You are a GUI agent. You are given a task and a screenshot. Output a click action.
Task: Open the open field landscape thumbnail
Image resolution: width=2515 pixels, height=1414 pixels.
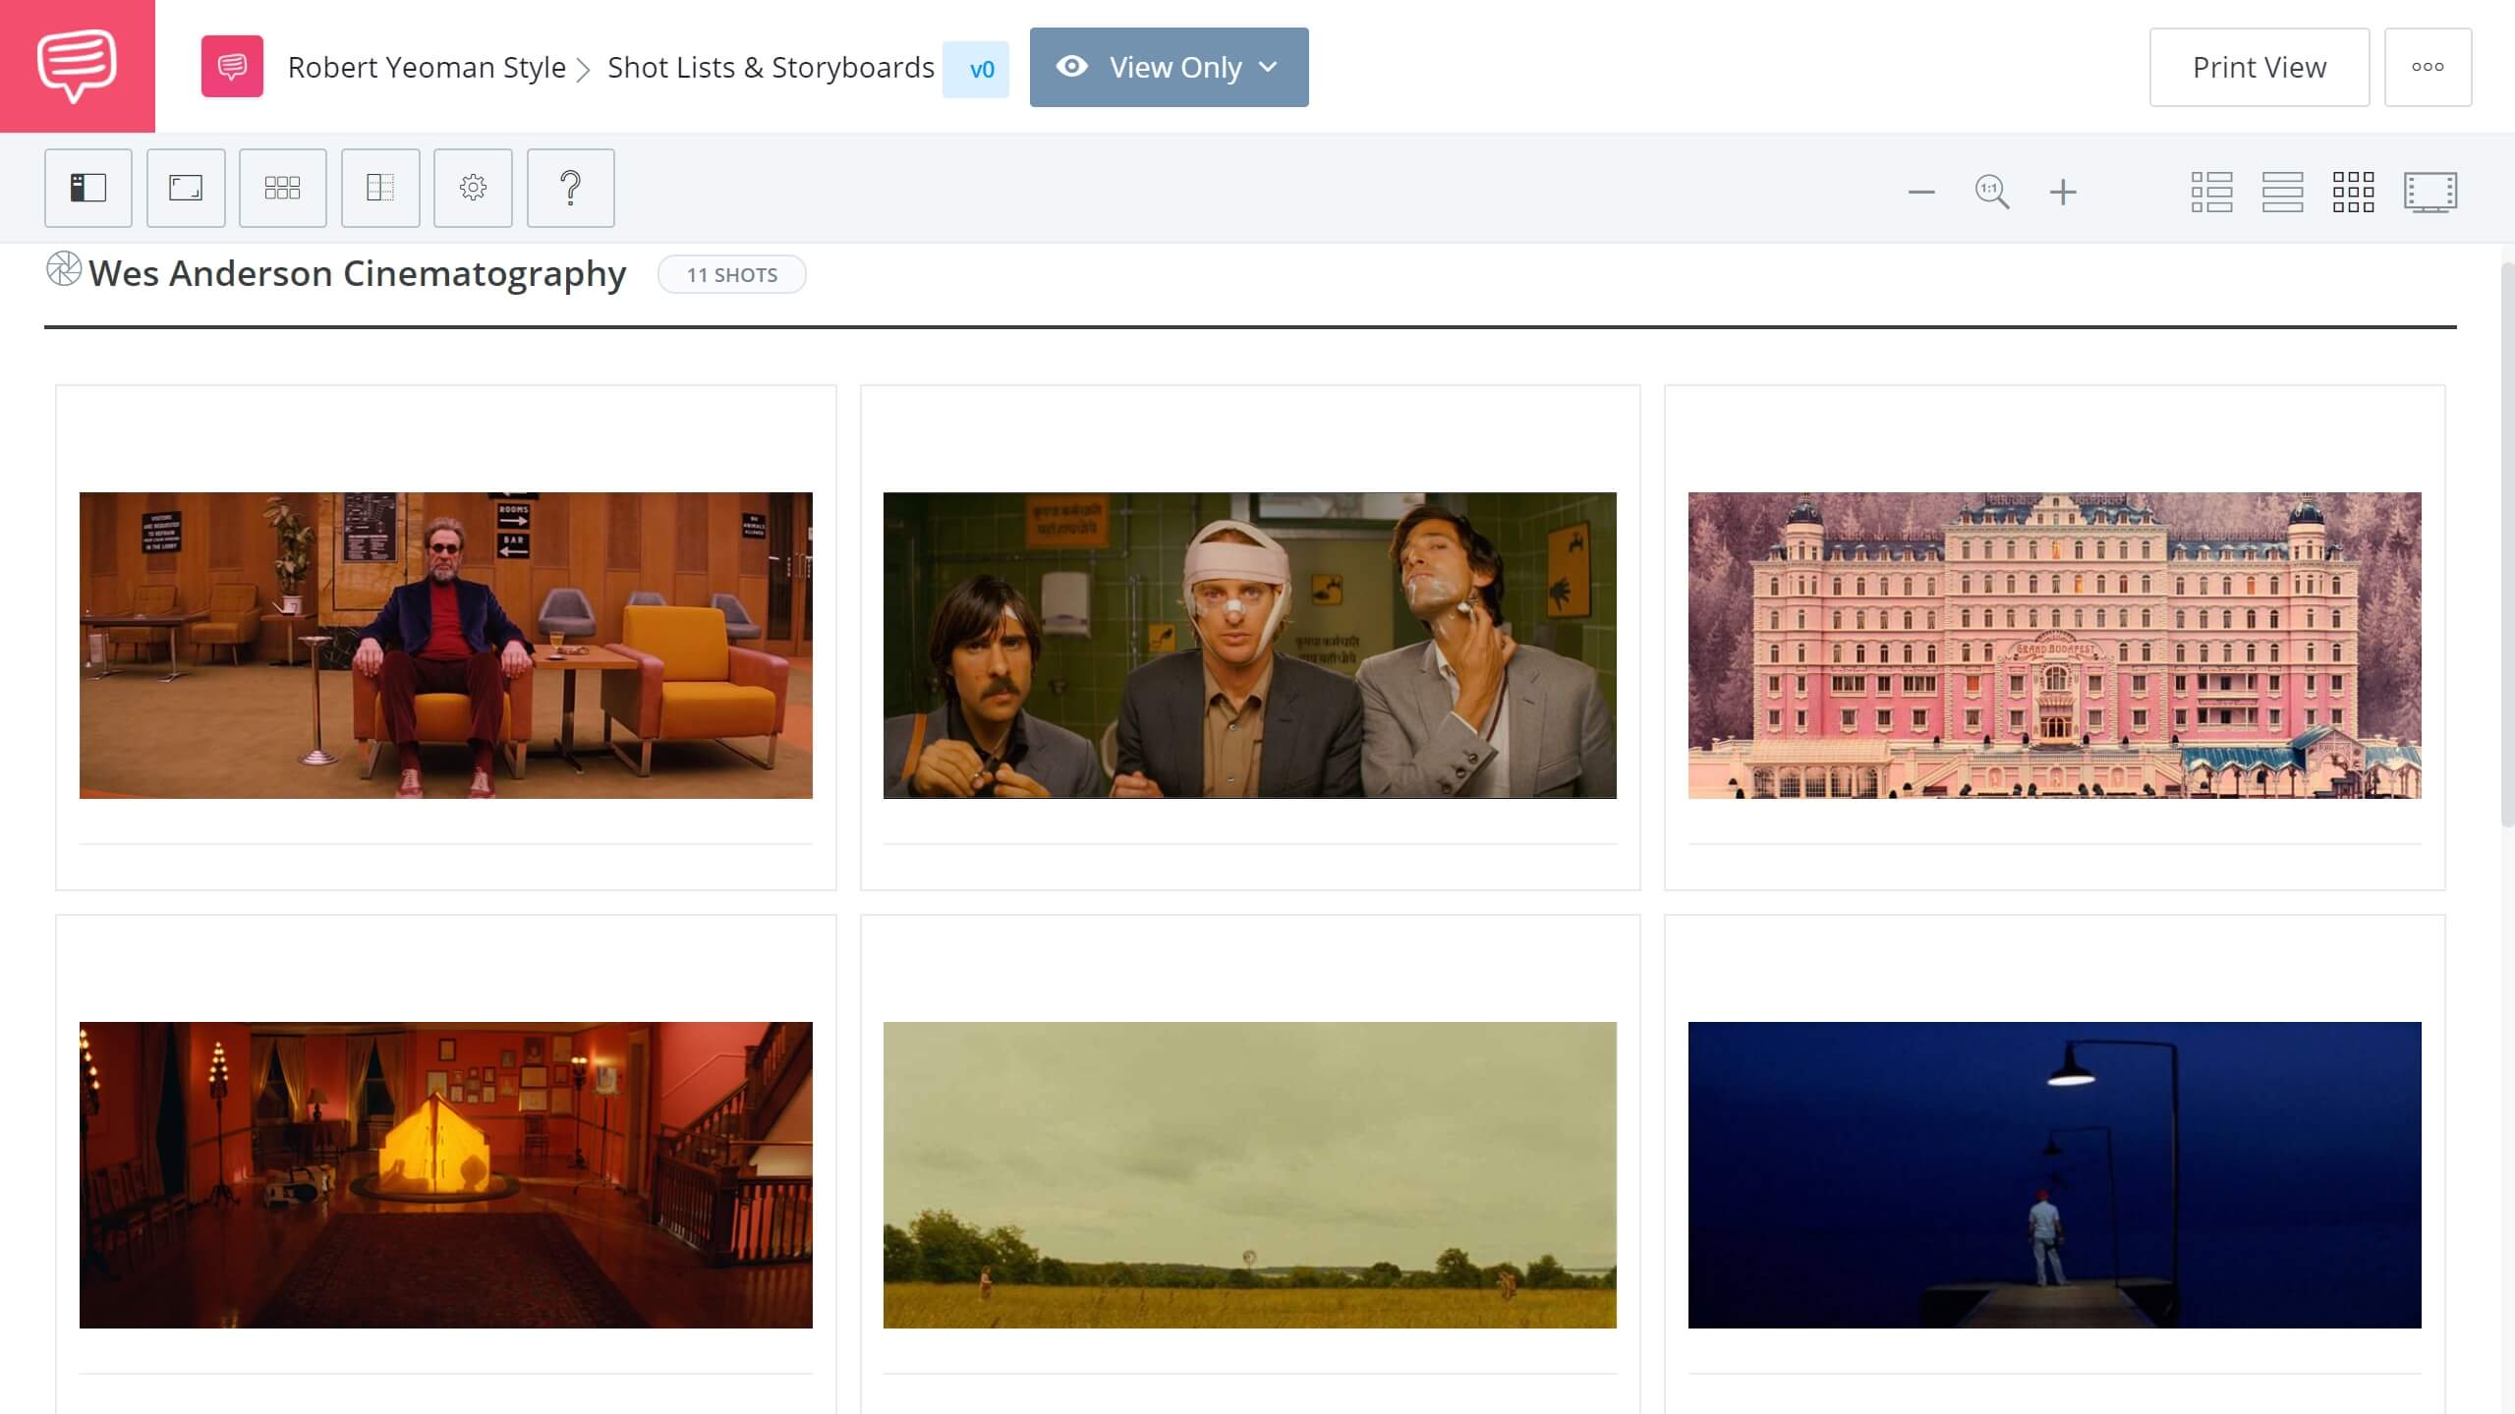pyautogui.click(x=1249, y=1174)
